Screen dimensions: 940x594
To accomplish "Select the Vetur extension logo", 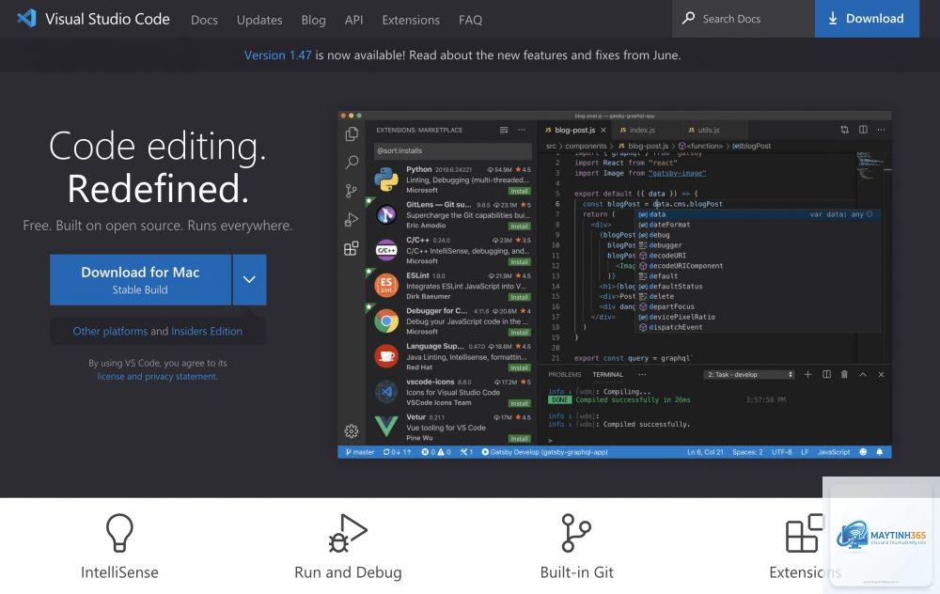I will point(386,426).
